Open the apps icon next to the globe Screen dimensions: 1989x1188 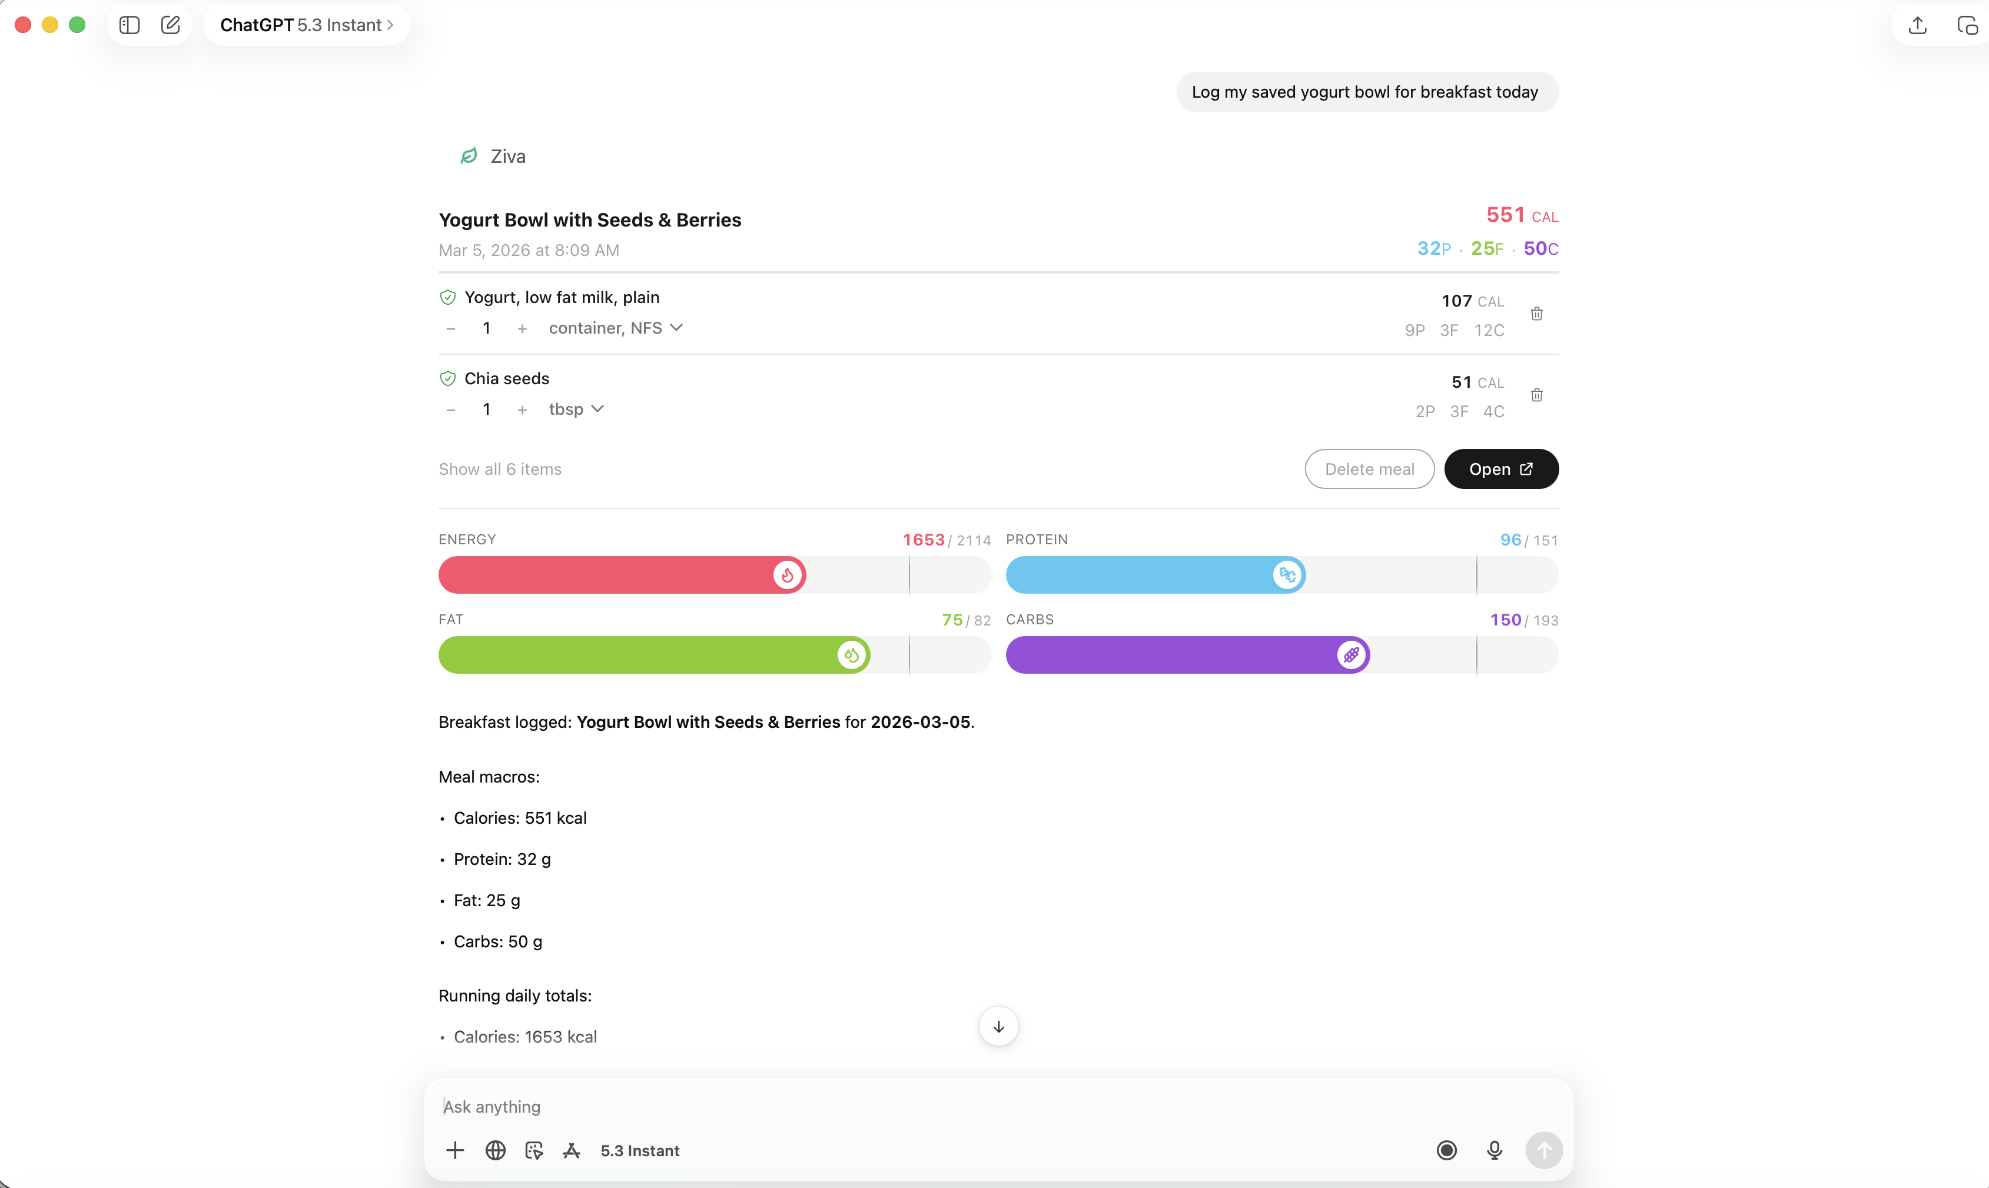coord(533,1150)
